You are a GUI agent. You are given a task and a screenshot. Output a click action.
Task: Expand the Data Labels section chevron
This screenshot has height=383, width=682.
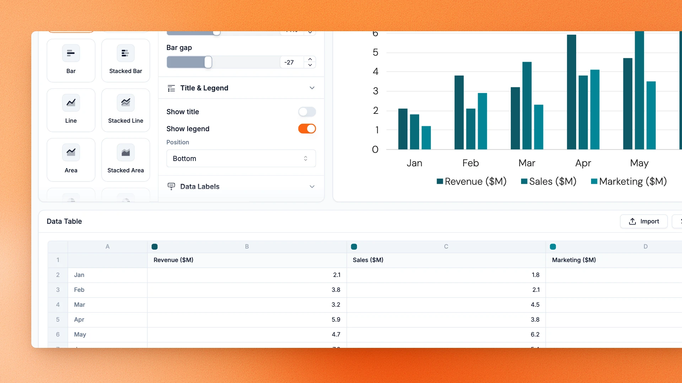[x=312, y=187]
